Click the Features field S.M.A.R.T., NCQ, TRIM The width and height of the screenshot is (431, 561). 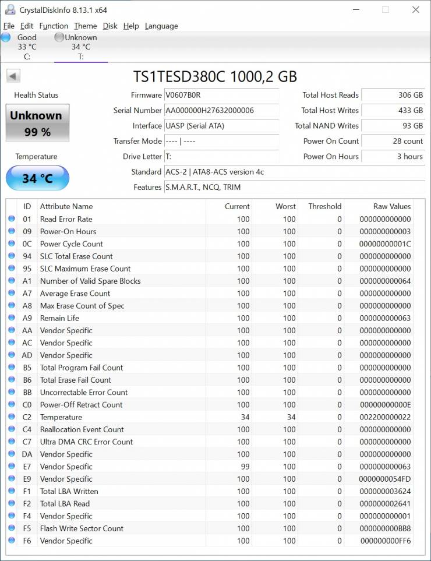(294, 187)
